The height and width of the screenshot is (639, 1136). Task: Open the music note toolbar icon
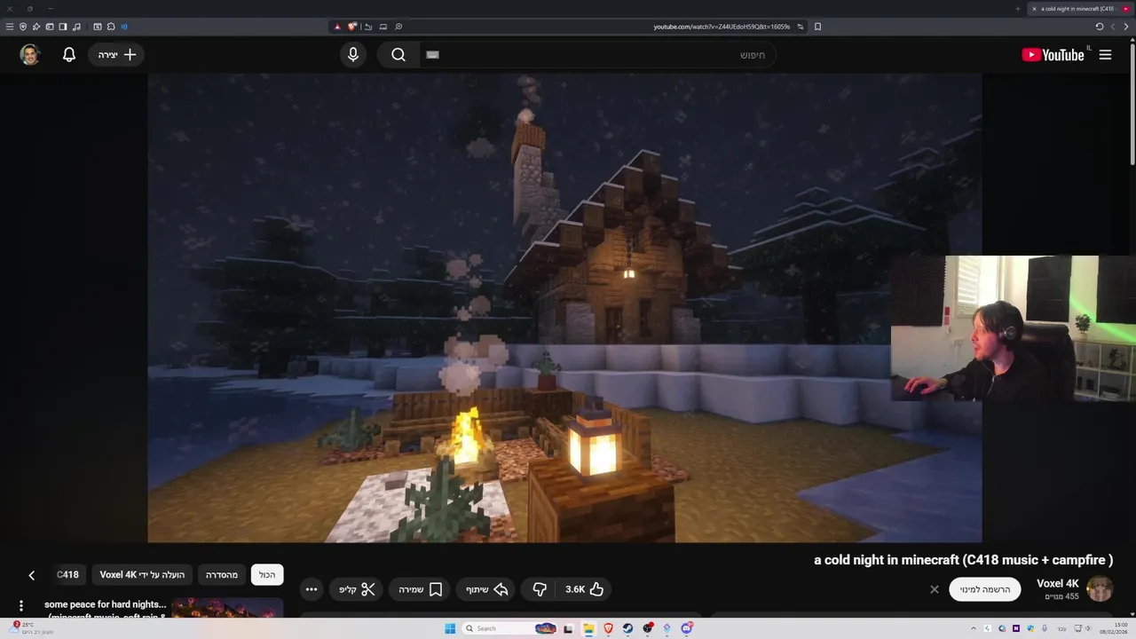click(x=76, y=27)
